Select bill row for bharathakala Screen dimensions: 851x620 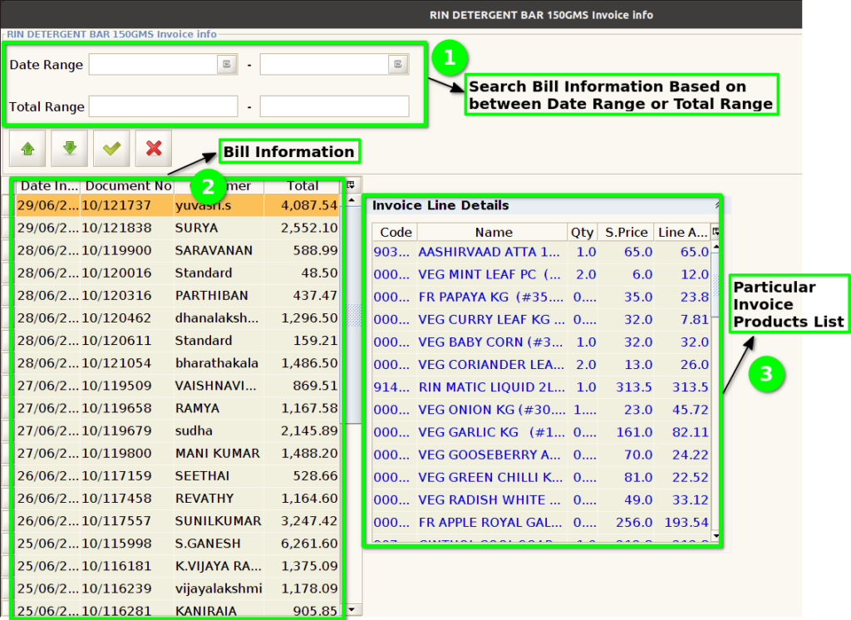[178, 362]
